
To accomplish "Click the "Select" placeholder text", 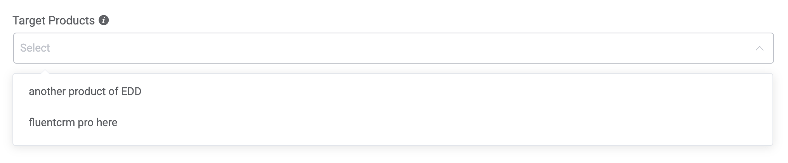I will click(x=35, y=48).
